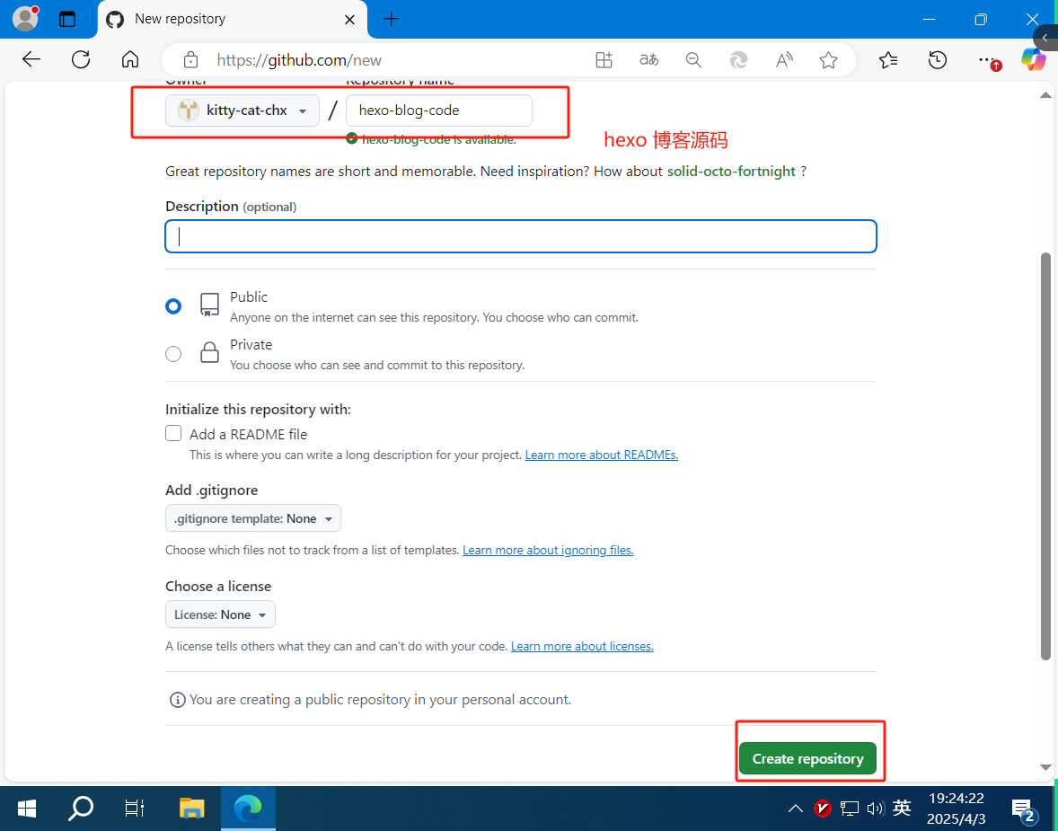1058x831 pixels.
Task: Expand the kitty-cat-chx owner dropdown
Action: click(242, 110)
